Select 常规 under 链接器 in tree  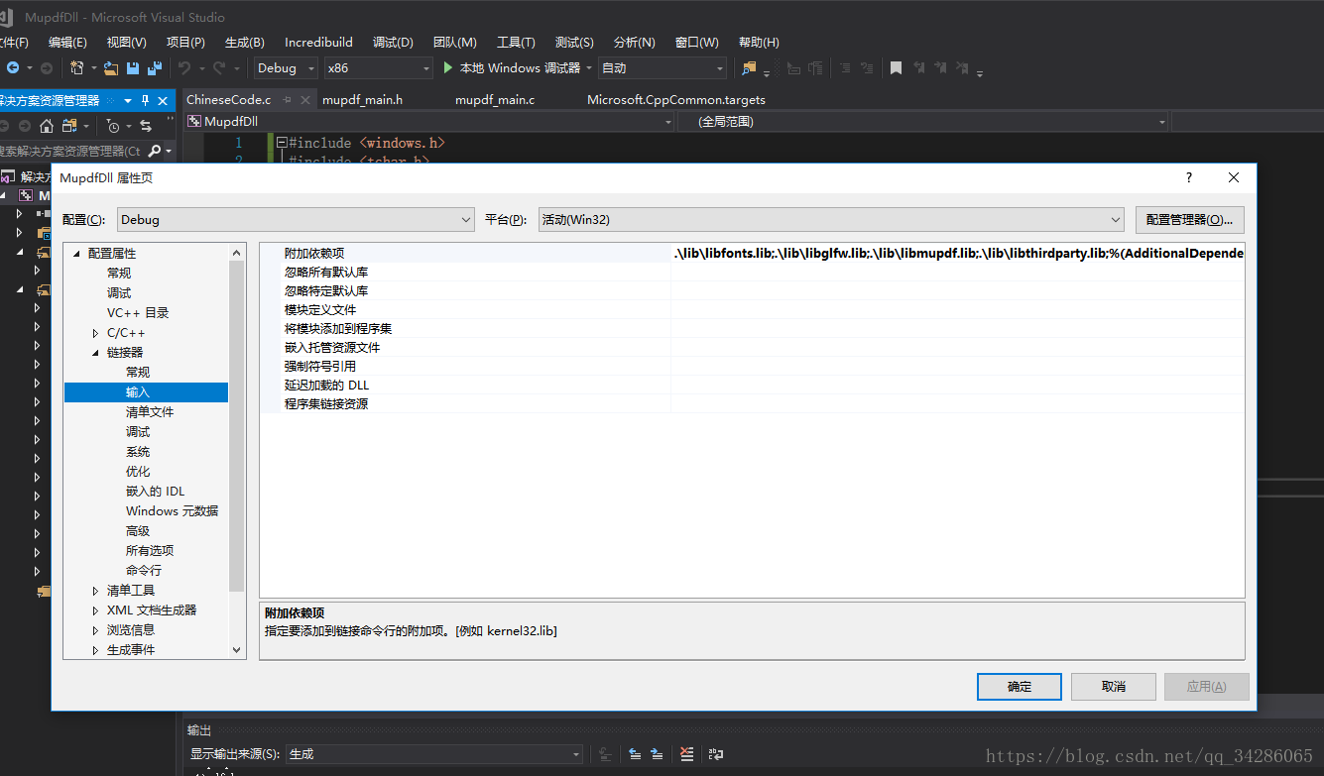click(x=138, y=373)
